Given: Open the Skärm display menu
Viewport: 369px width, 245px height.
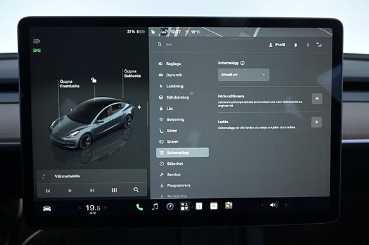Looking at the screenshot, I should [x=169, y=142].
